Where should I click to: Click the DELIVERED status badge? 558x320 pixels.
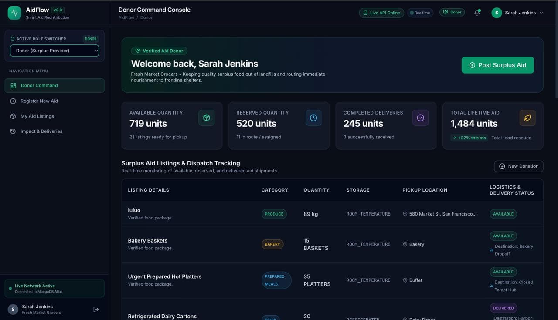[x=503, y=308]
